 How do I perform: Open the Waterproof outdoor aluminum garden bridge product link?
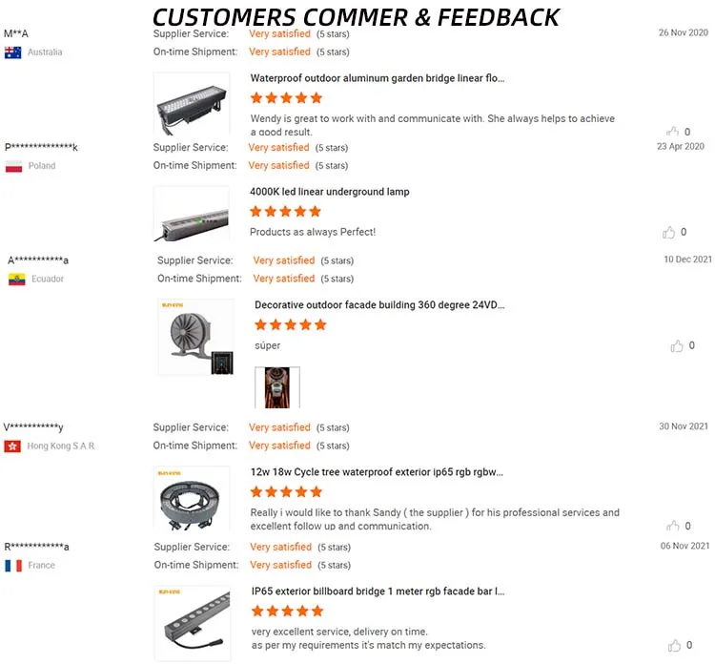pos(378,78)
